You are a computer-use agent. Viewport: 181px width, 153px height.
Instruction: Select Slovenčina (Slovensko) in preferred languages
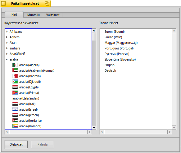[x=120, y=59]
